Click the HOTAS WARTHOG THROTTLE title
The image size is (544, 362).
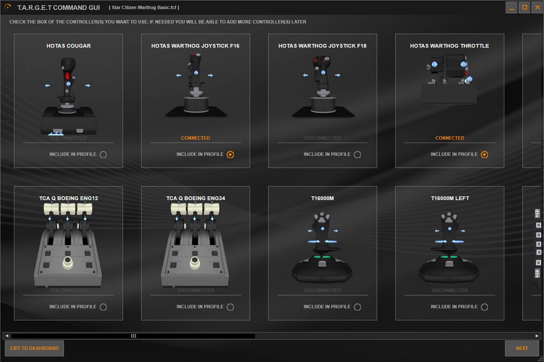point(450,46)
